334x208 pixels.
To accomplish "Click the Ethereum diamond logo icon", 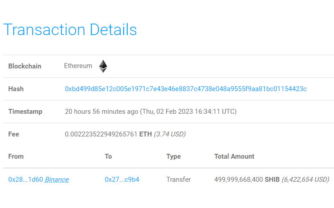I will click(103, 66).
